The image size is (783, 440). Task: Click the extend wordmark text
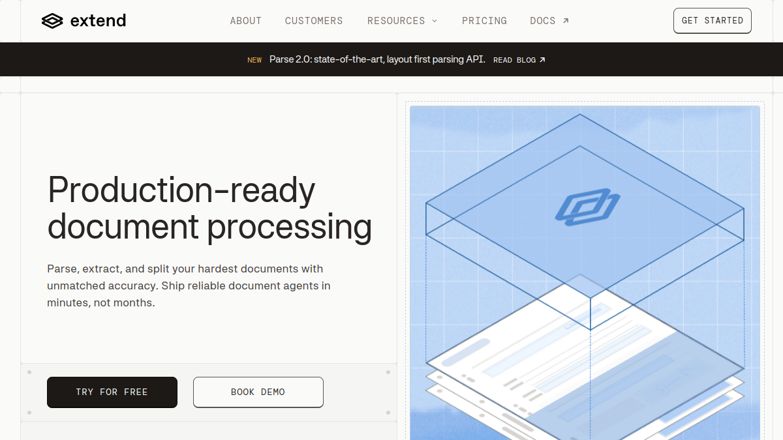click(98, 21)
